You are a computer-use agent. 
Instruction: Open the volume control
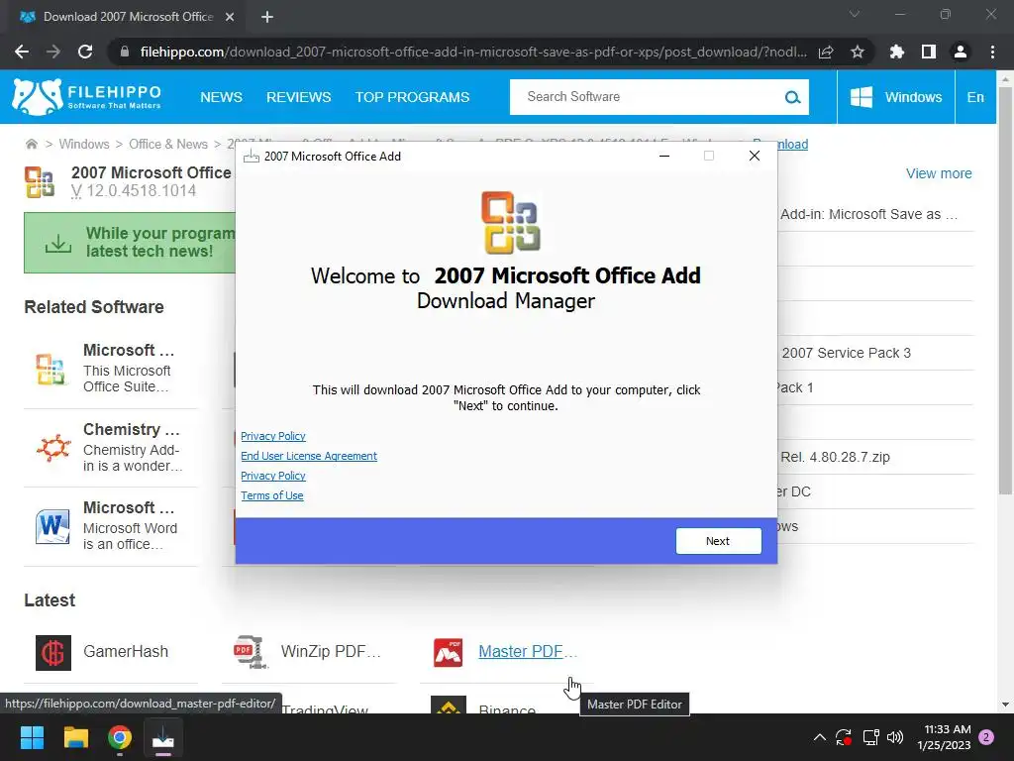point(895,737)
